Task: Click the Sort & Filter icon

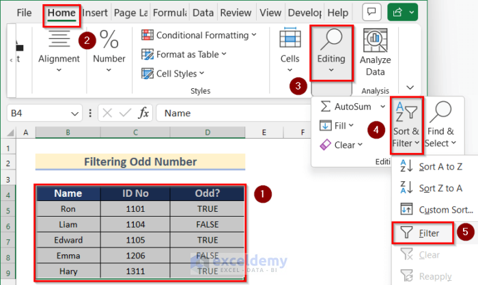Action: click(x=407, y=111)
